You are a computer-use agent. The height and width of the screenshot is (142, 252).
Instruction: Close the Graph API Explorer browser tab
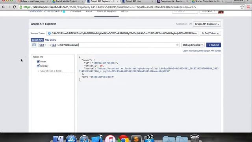[x=117, y=1]
